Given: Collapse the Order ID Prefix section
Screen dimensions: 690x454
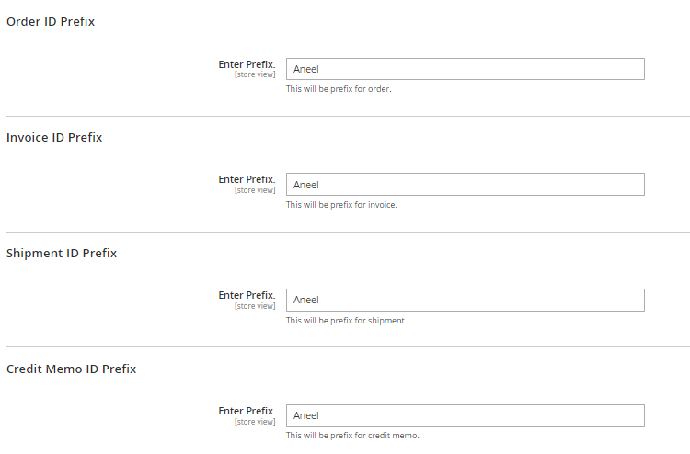Looking at the screenshot, I should 51,22.
